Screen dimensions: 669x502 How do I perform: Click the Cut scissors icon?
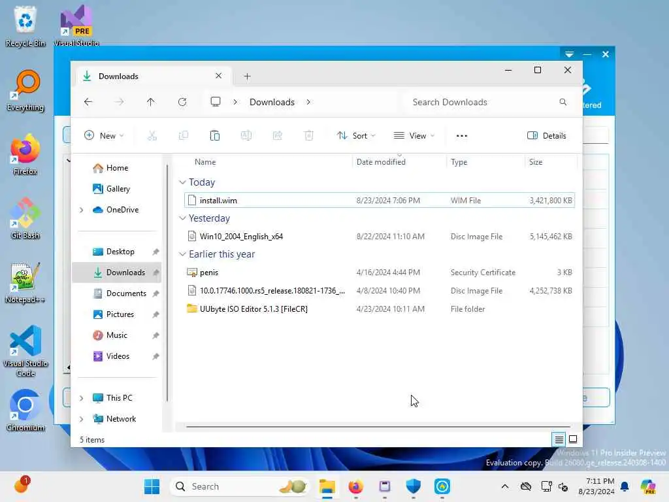152,136
